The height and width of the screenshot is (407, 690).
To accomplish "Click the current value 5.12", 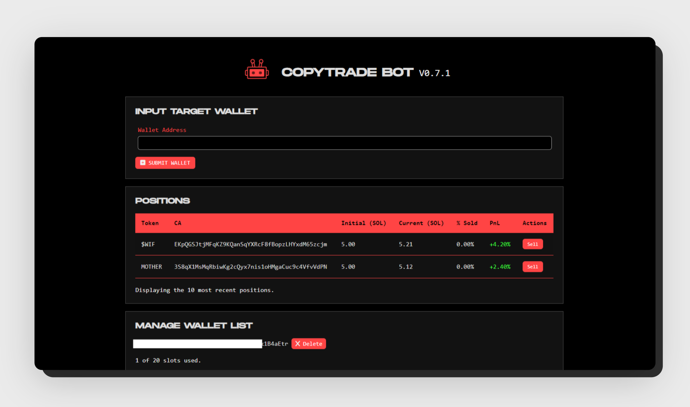I will [406, 267].
